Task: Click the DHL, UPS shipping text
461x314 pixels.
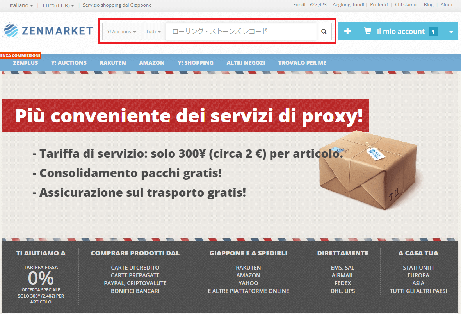Action: click(342, 291)
